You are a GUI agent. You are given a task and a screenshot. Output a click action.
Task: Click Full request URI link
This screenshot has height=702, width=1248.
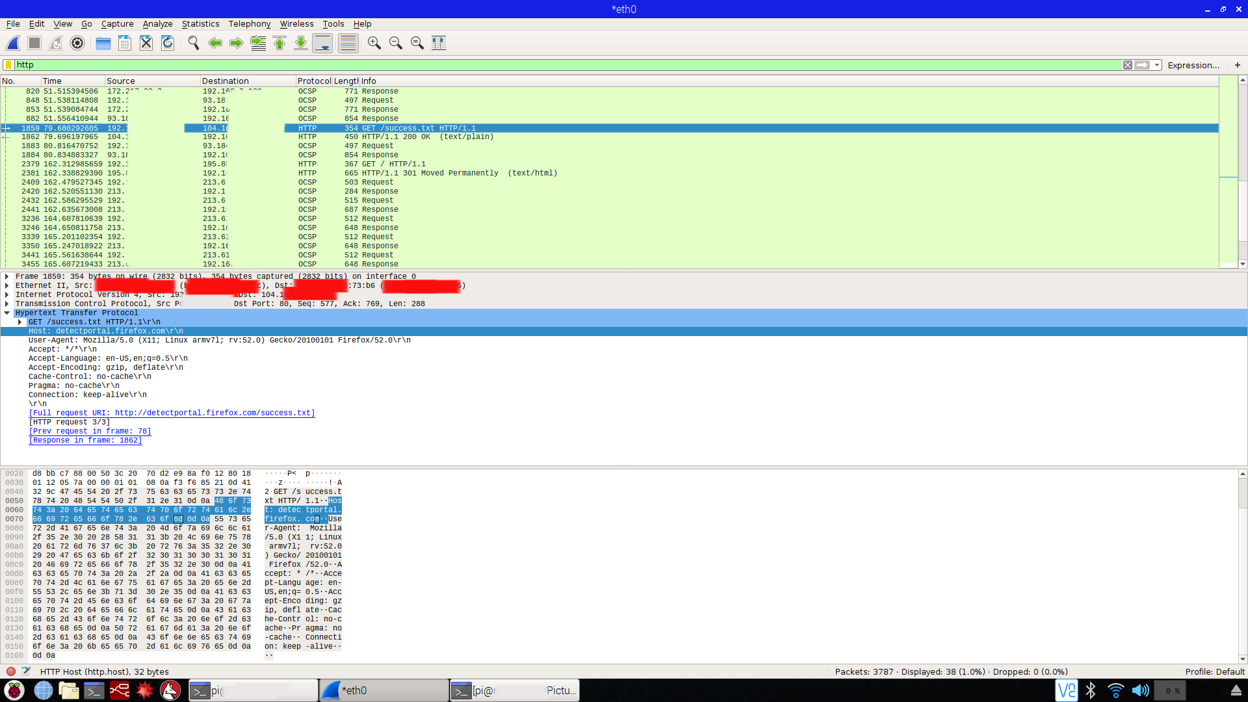point(172,413)
